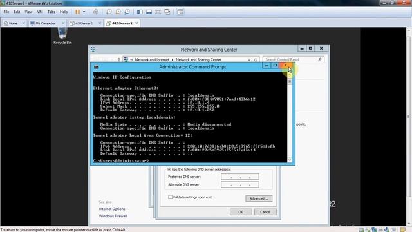Click the breadcrumb chevron after Network and Internet

(x=173, y=60)
